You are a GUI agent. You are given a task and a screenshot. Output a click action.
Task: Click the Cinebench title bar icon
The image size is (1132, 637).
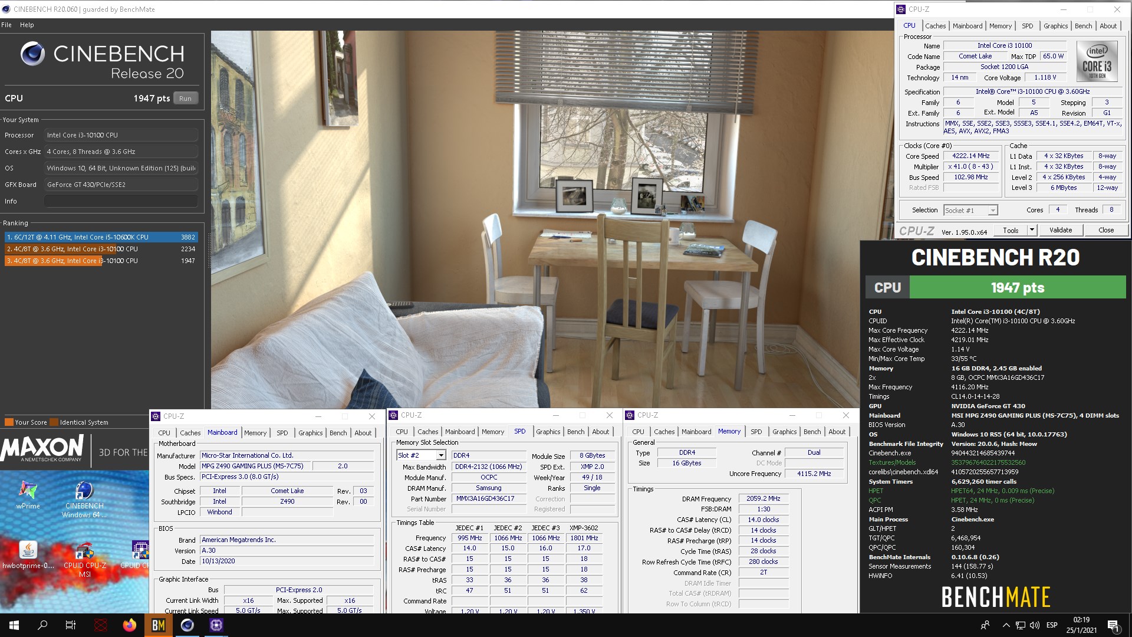tap(6, 9)
